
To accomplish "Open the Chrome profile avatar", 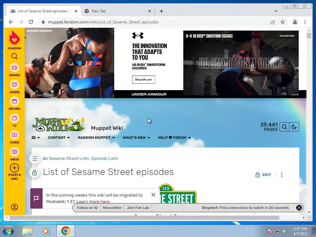I will pos(295,22).
